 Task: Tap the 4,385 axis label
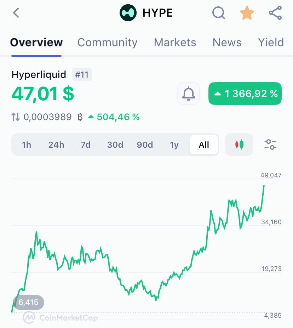pos(273,316)
